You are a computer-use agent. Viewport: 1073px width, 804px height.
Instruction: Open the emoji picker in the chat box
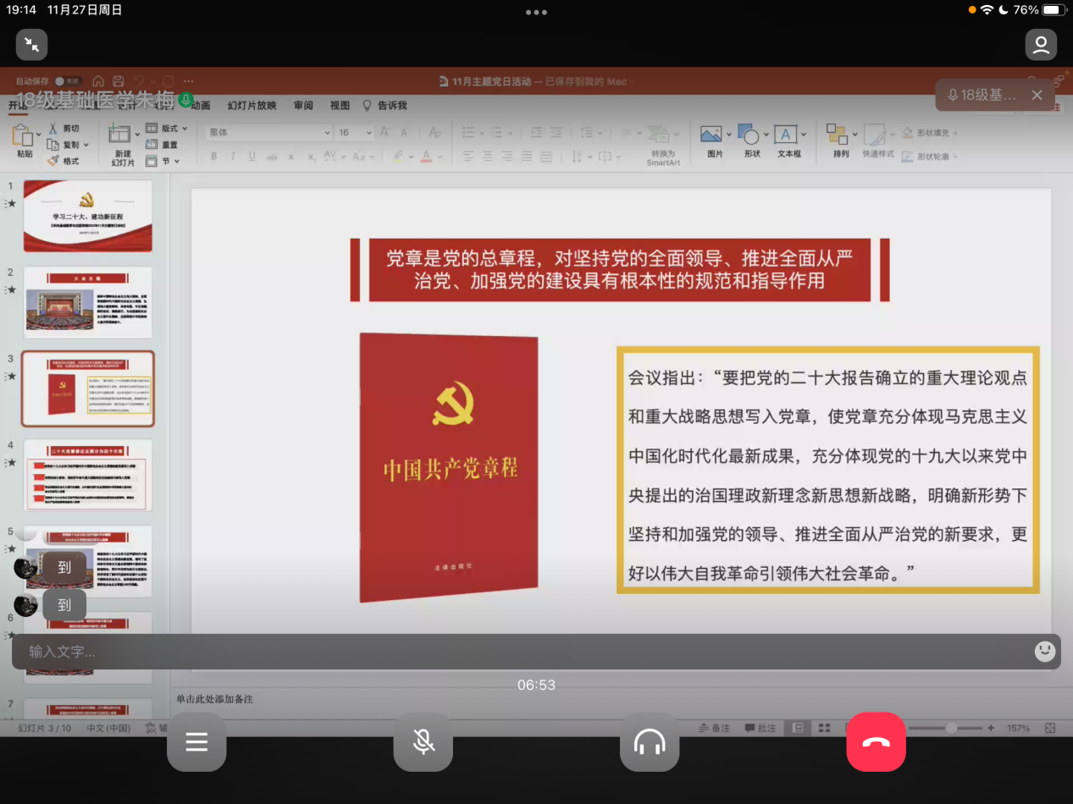[x=1045, y=651]
